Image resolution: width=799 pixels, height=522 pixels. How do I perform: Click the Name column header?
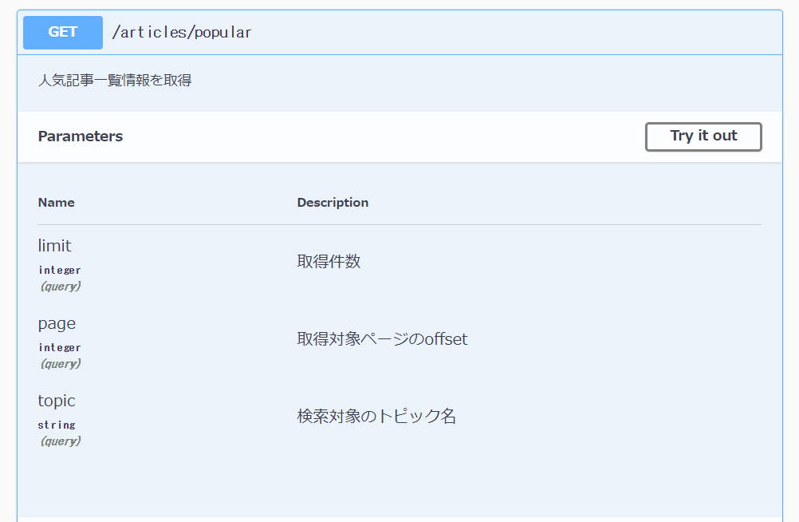click(x=56, y=203)
